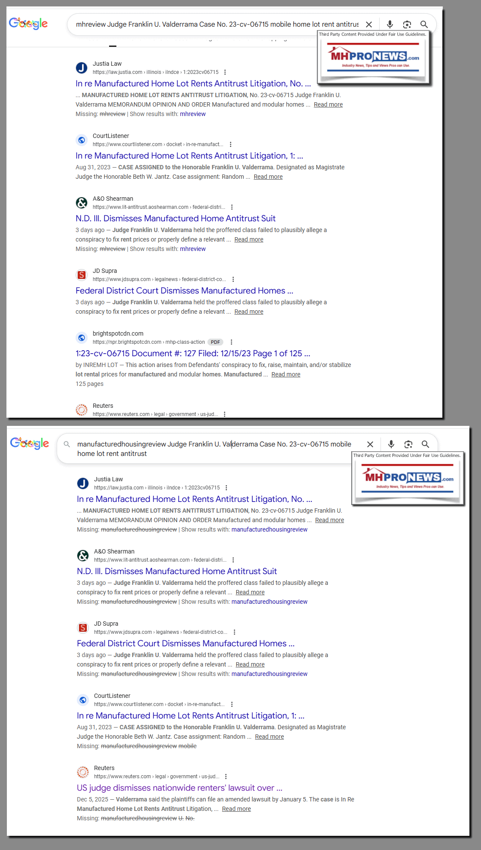Open the three-dot menu for top Justia Law result

tap(225, 72)
